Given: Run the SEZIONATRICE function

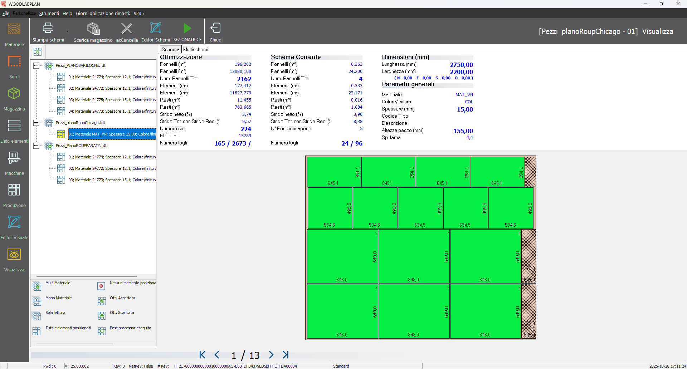Looking at the screenshot, I should click(x=187, y=31).
